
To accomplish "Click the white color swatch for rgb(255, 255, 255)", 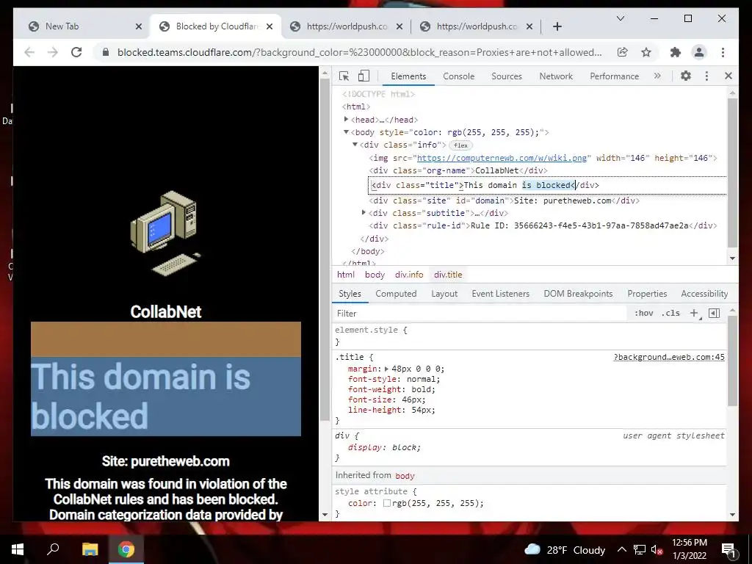I will [386, 503].
